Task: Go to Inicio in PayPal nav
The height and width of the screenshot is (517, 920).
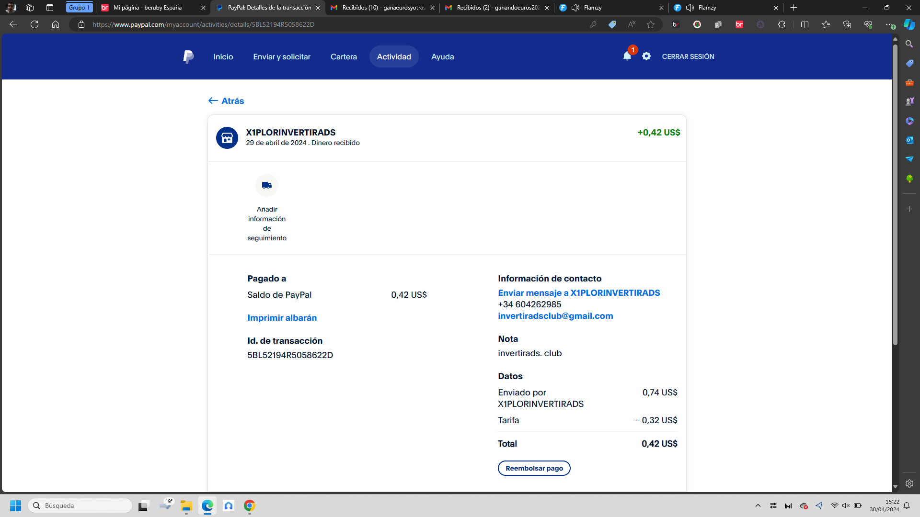Action: point(223,56)
